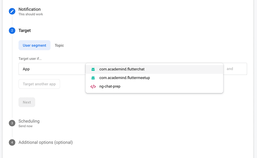Click the step 3 circle for Scheduling
257x158 pixels.
click(12, 123)
